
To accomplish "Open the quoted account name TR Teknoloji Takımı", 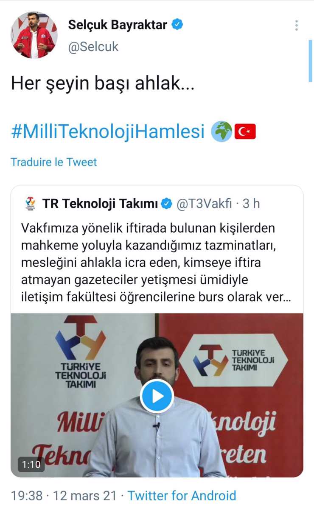I will coord(100,204).
